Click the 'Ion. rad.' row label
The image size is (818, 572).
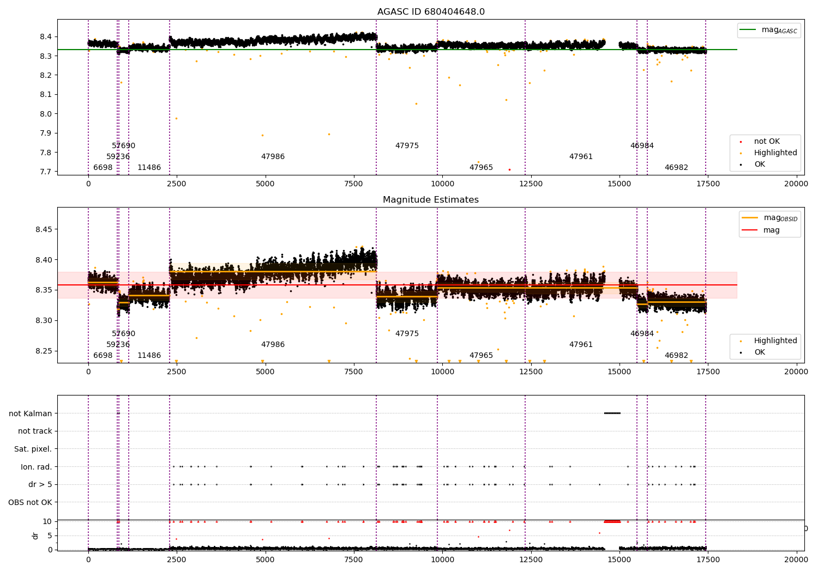click(37, 467)
